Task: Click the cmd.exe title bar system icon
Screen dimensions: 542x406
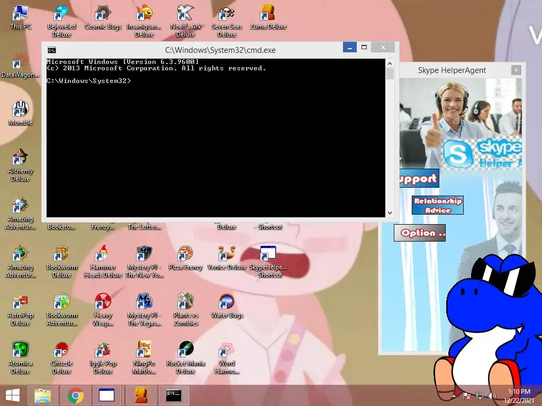Action: (52, 50)
